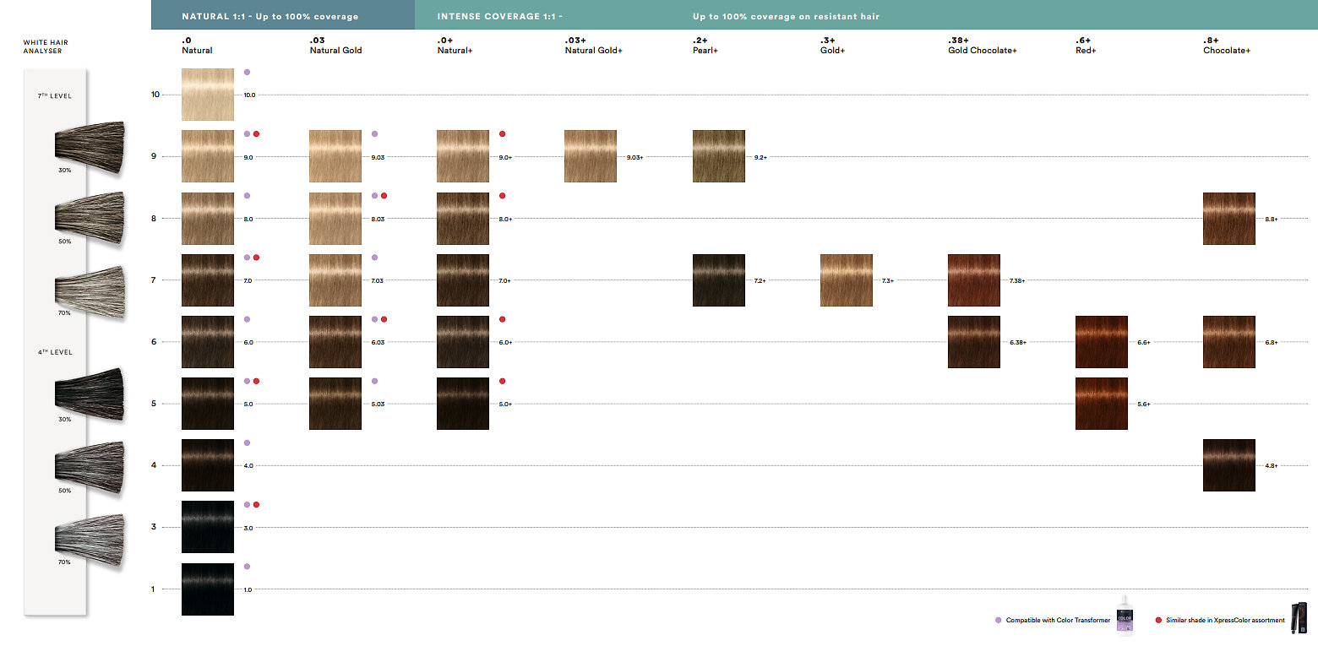Pick the 4.8+ Chocolate+ color swatch
This screenshot has height=646, width=1318.
tap(1228, 465)
